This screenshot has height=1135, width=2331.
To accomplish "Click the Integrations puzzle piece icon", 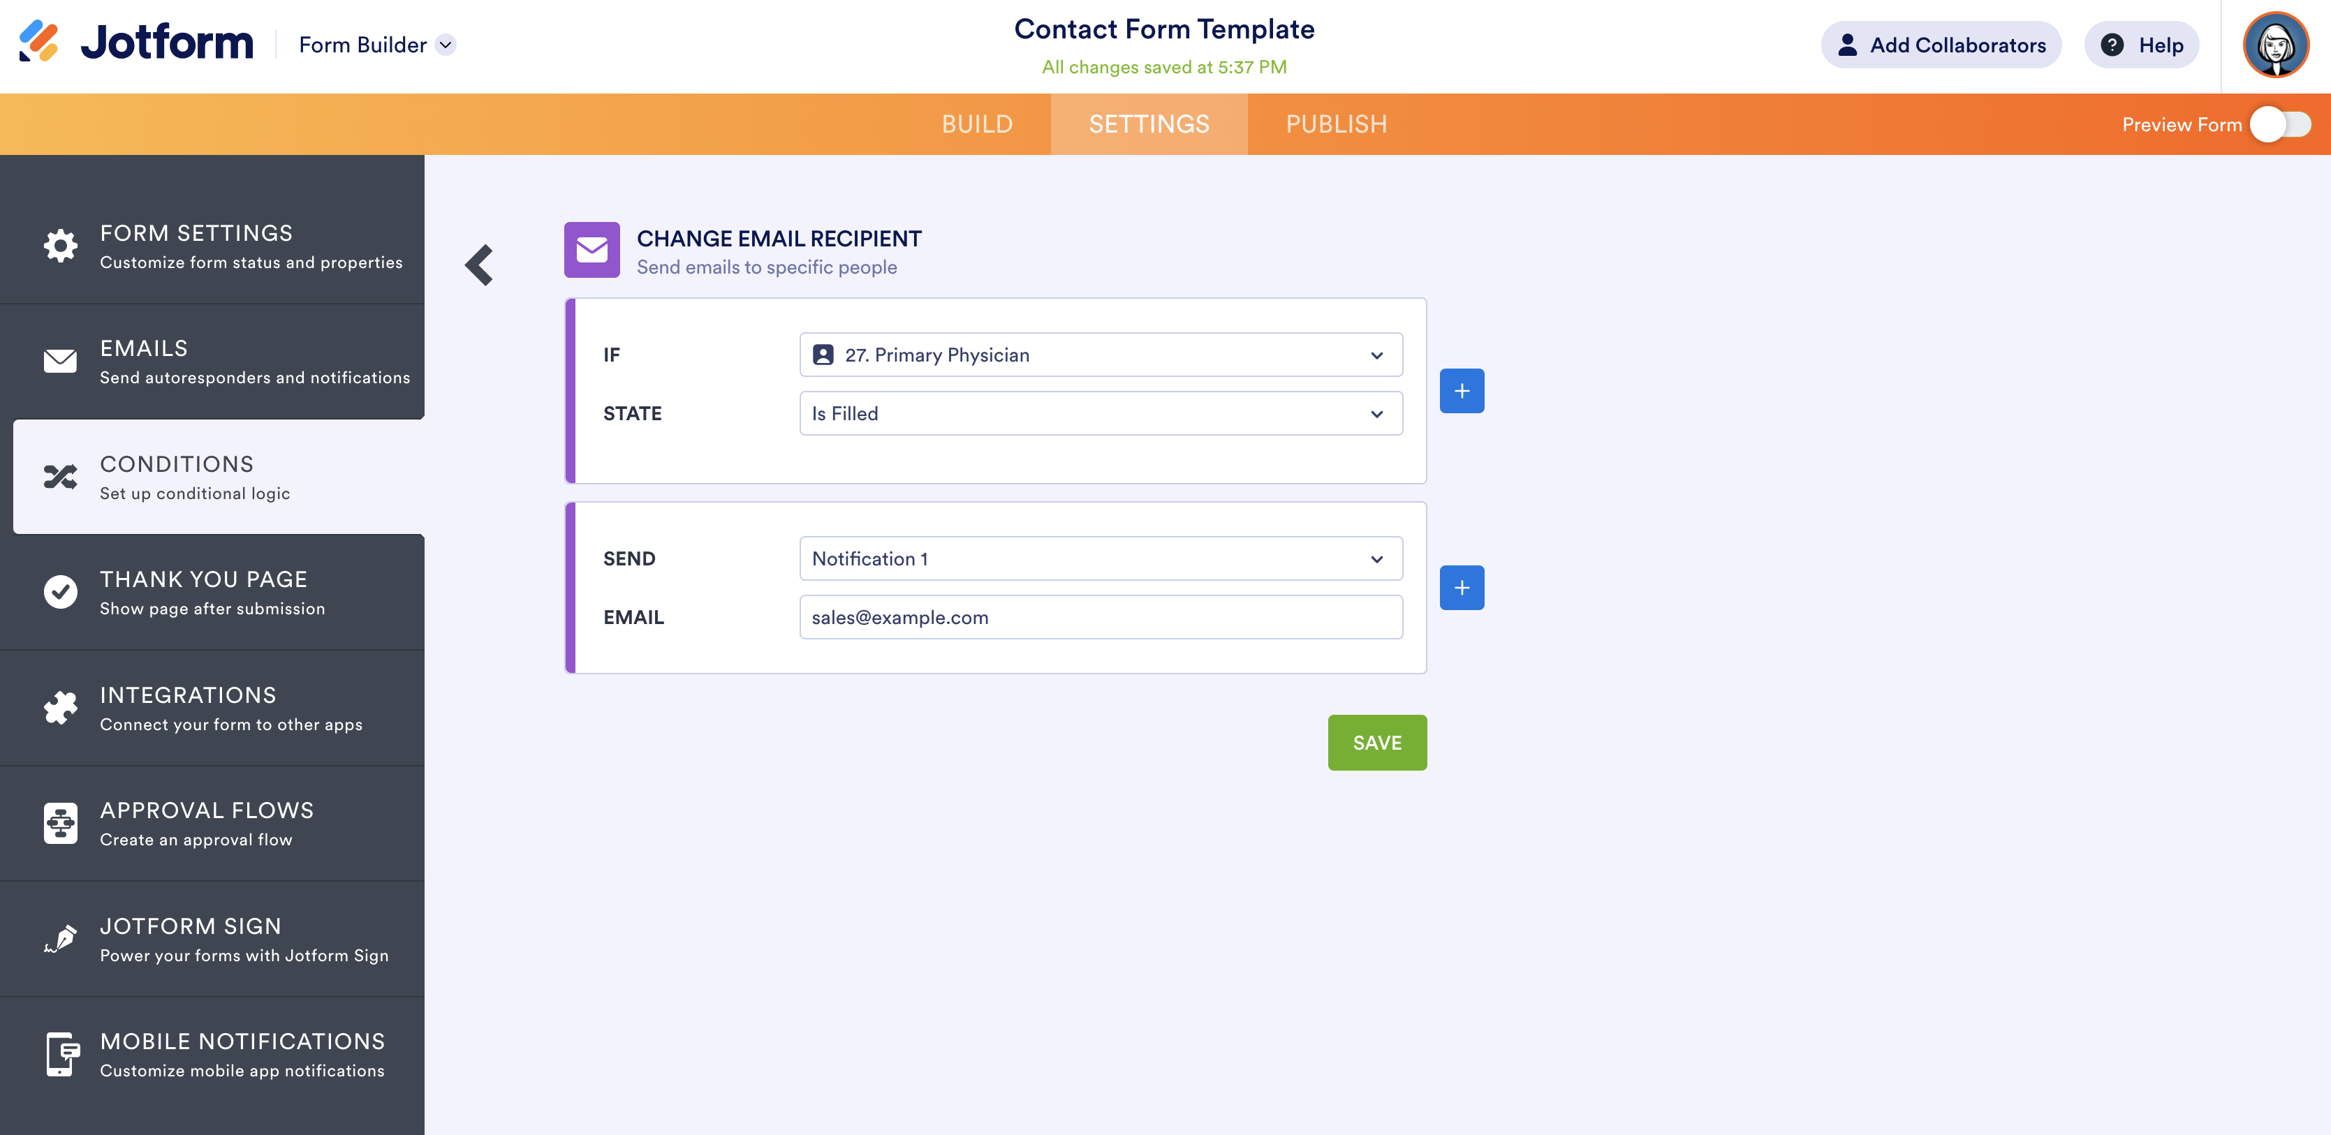I will point(60,708).
